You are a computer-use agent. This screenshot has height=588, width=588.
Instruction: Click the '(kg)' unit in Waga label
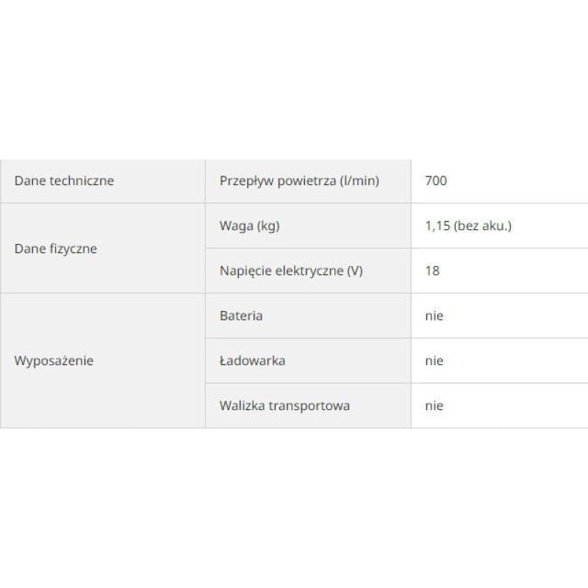tap(267, 226)
